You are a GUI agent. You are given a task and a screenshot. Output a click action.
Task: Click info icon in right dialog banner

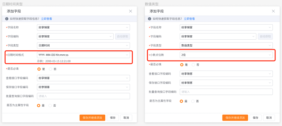click(x=150, y=19)
